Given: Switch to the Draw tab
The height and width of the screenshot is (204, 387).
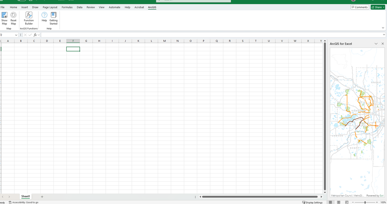Looking at the screenshot, I should coord(35,7).
